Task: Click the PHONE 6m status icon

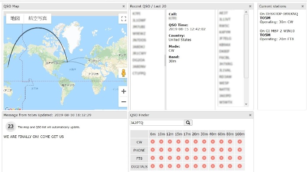Action: pos(153,150)
